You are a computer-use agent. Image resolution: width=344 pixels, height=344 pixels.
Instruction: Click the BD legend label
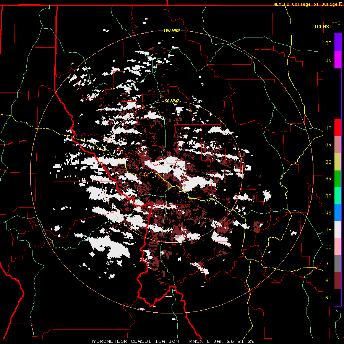(x=328, y=162)
